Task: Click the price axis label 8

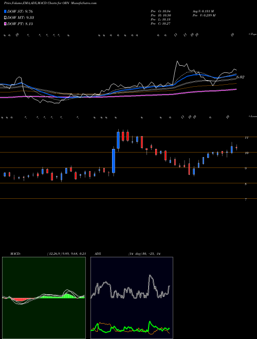Action: point(246,184)
